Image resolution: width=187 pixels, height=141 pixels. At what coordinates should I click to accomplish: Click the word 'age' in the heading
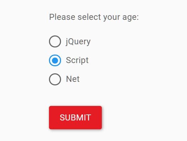[130, 18]
